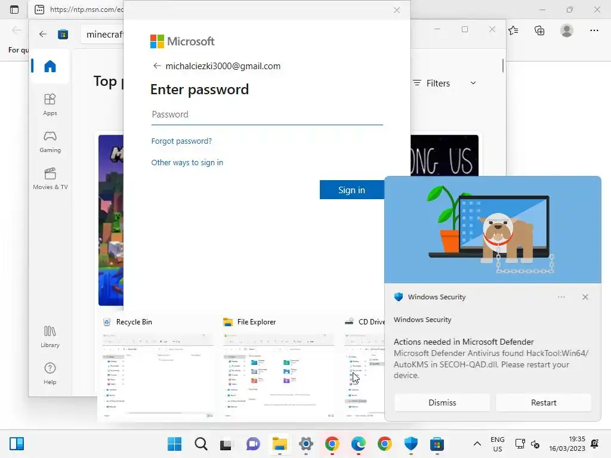Close the Windows Security notification
611x458 pixels.
point(585,297)
